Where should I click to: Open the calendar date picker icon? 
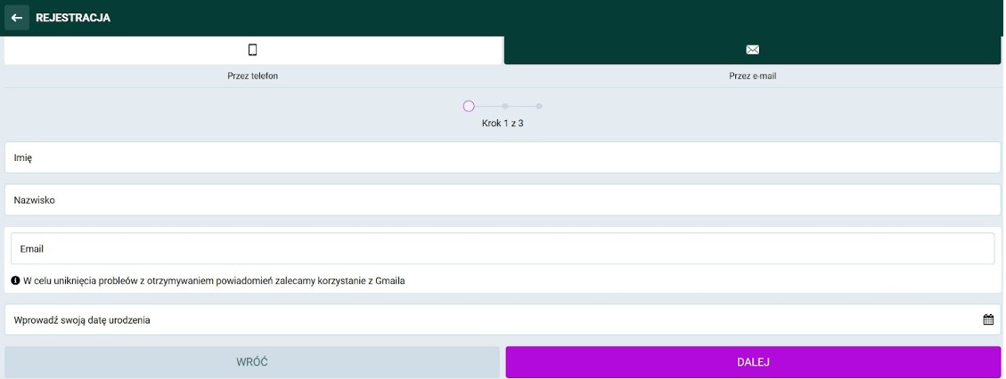point(988,319)
